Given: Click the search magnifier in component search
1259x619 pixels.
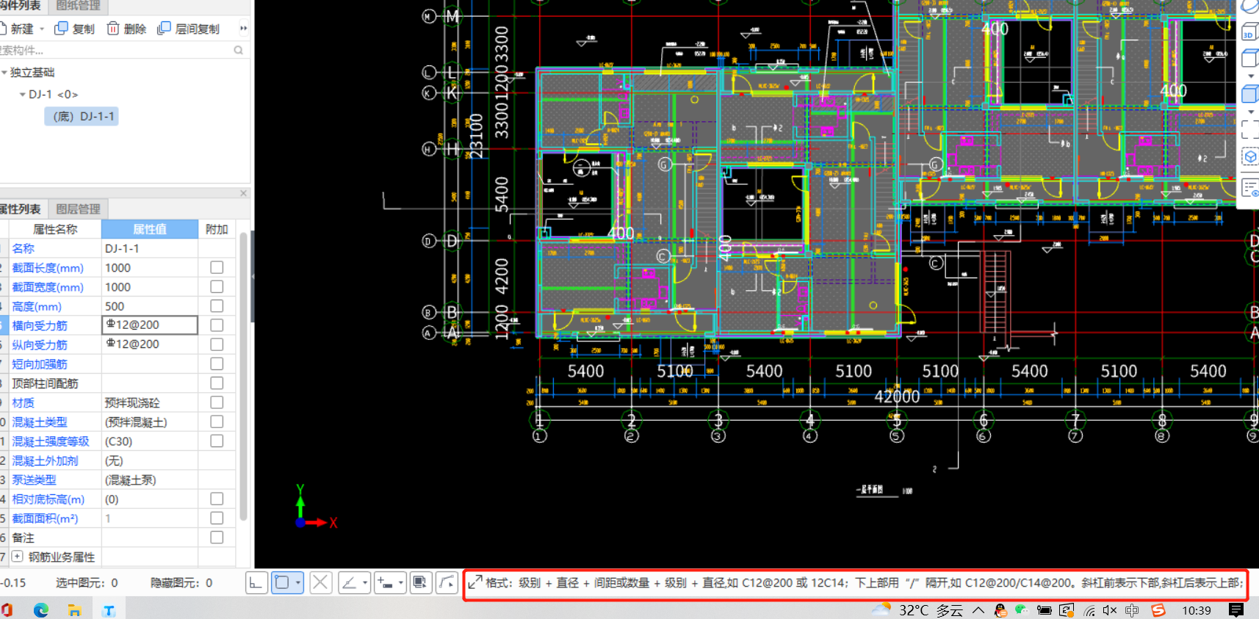Looking at the screenshot, I should pyautogui.click(x=238, y=50).
